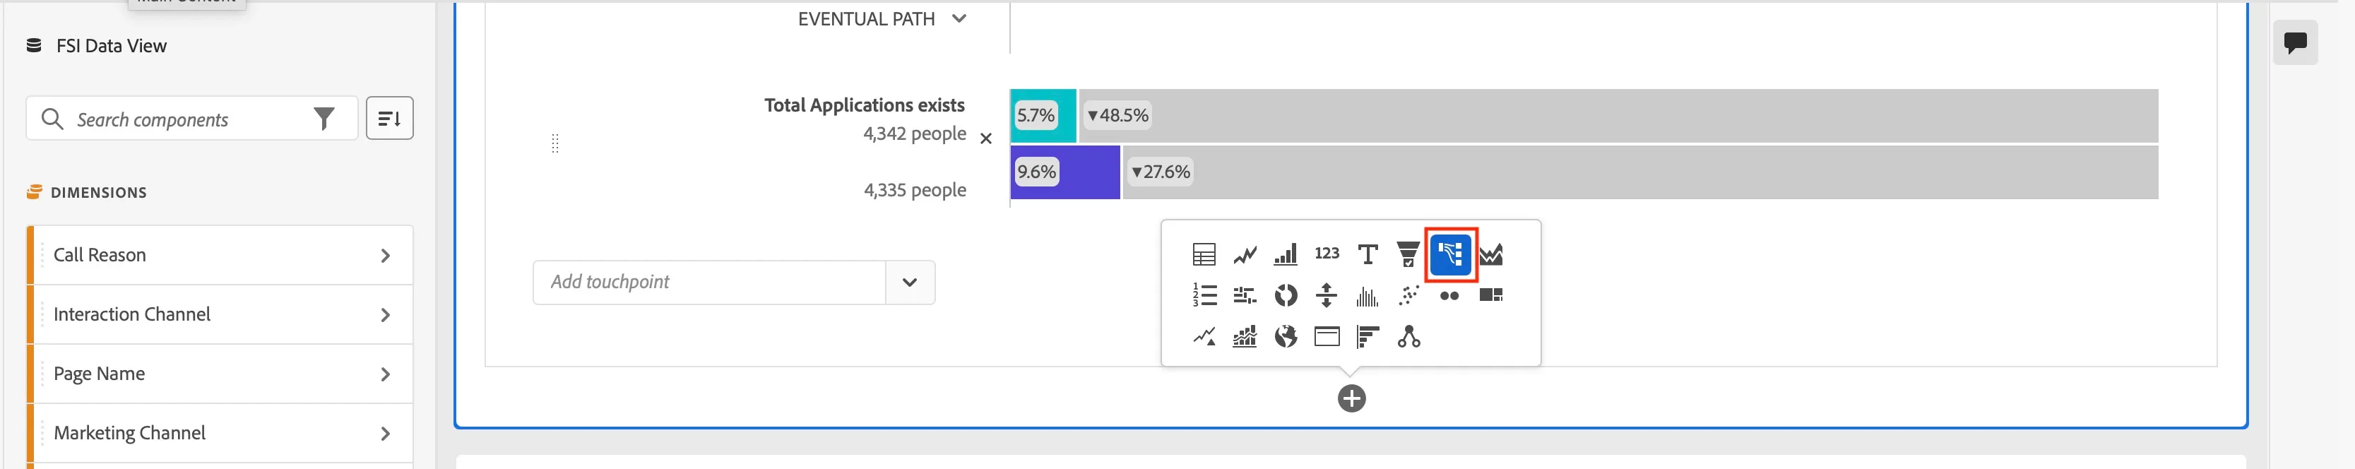Viewport: 2355px width, 469px height.
Task: Click the sort components button
Action: point(389,118)
